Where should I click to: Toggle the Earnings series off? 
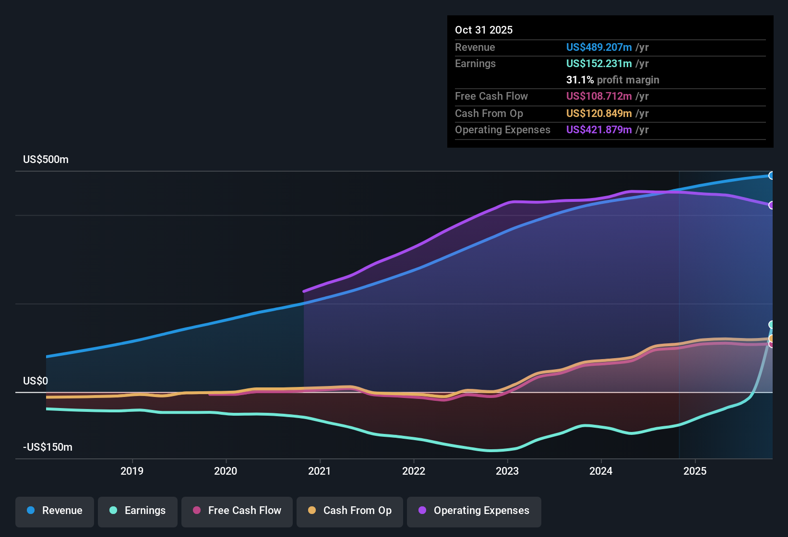click(x=137, y=511)
